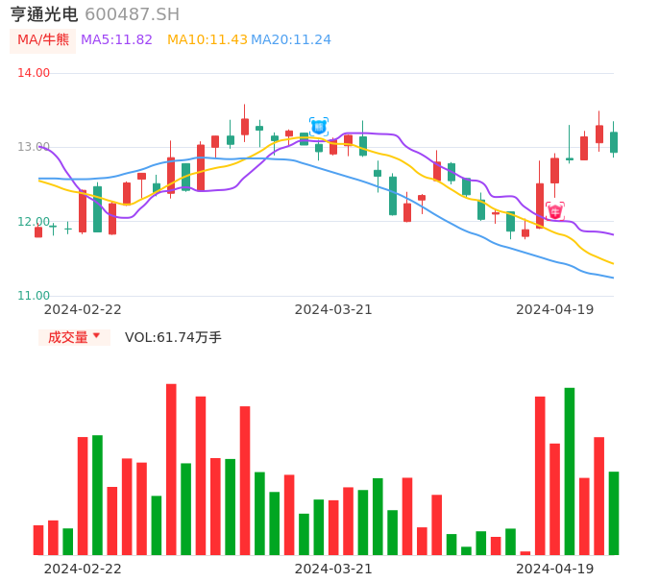
Task: Click the 亨通光电 stock name title
Action: pos(44,14)
